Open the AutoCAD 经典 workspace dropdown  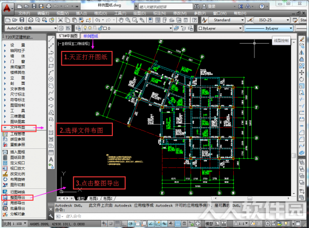(31, 28)
